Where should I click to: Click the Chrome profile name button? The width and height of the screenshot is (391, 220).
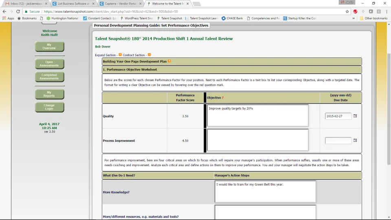click(x=347, y=2)
